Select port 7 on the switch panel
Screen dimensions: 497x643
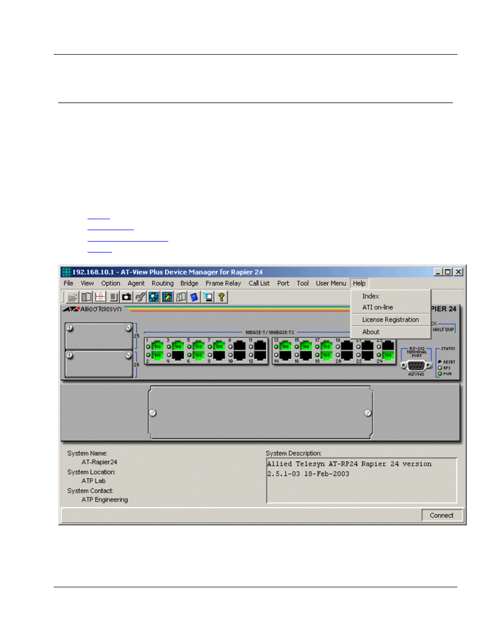tap(219, 346)
